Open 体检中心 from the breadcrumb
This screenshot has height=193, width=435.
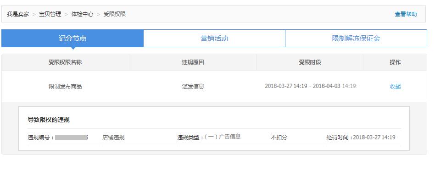point(82,14)
